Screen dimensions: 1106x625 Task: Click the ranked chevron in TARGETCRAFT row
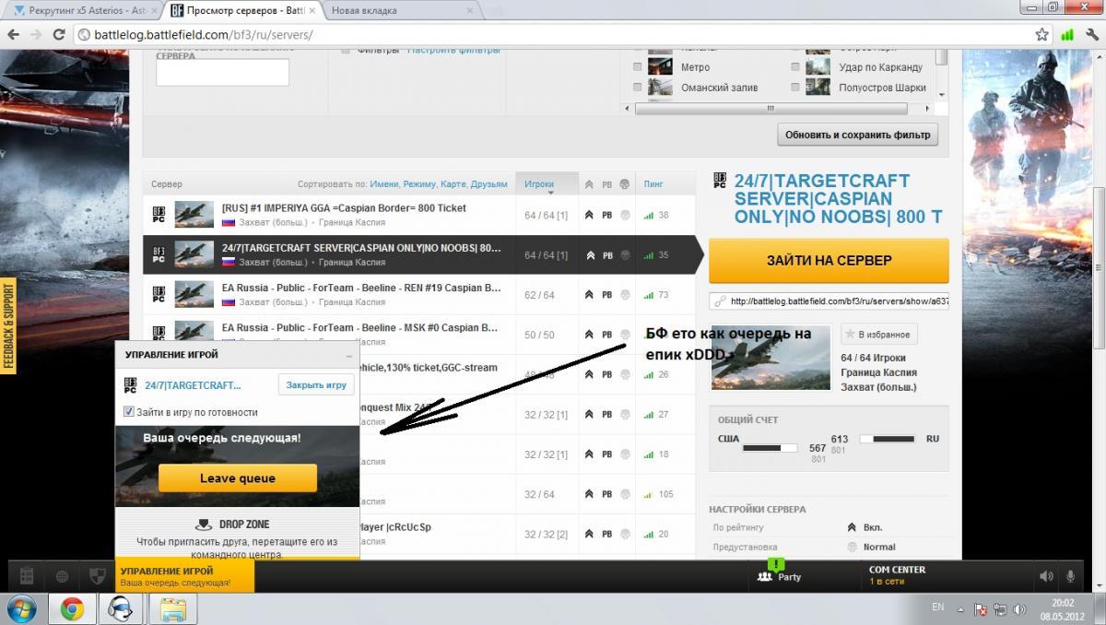pos(589,255)
